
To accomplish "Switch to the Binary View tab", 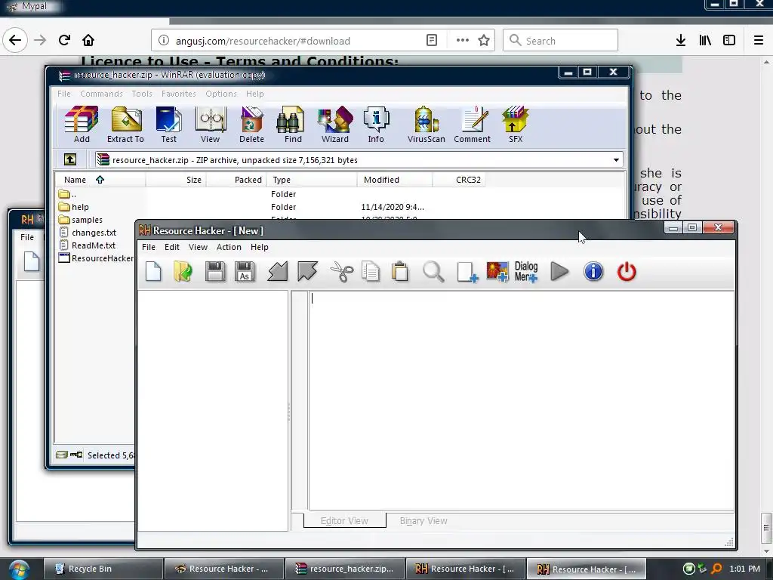I will tap(423, 521).
